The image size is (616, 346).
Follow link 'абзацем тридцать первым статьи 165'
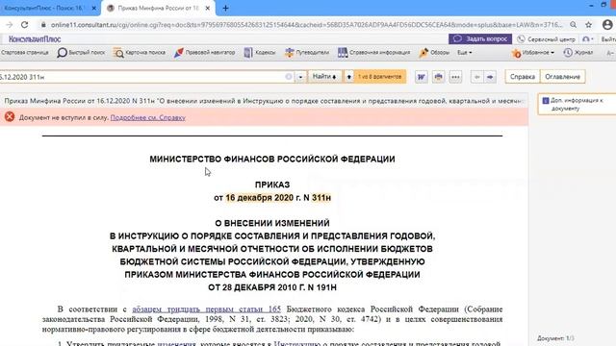tap(207, 309)
